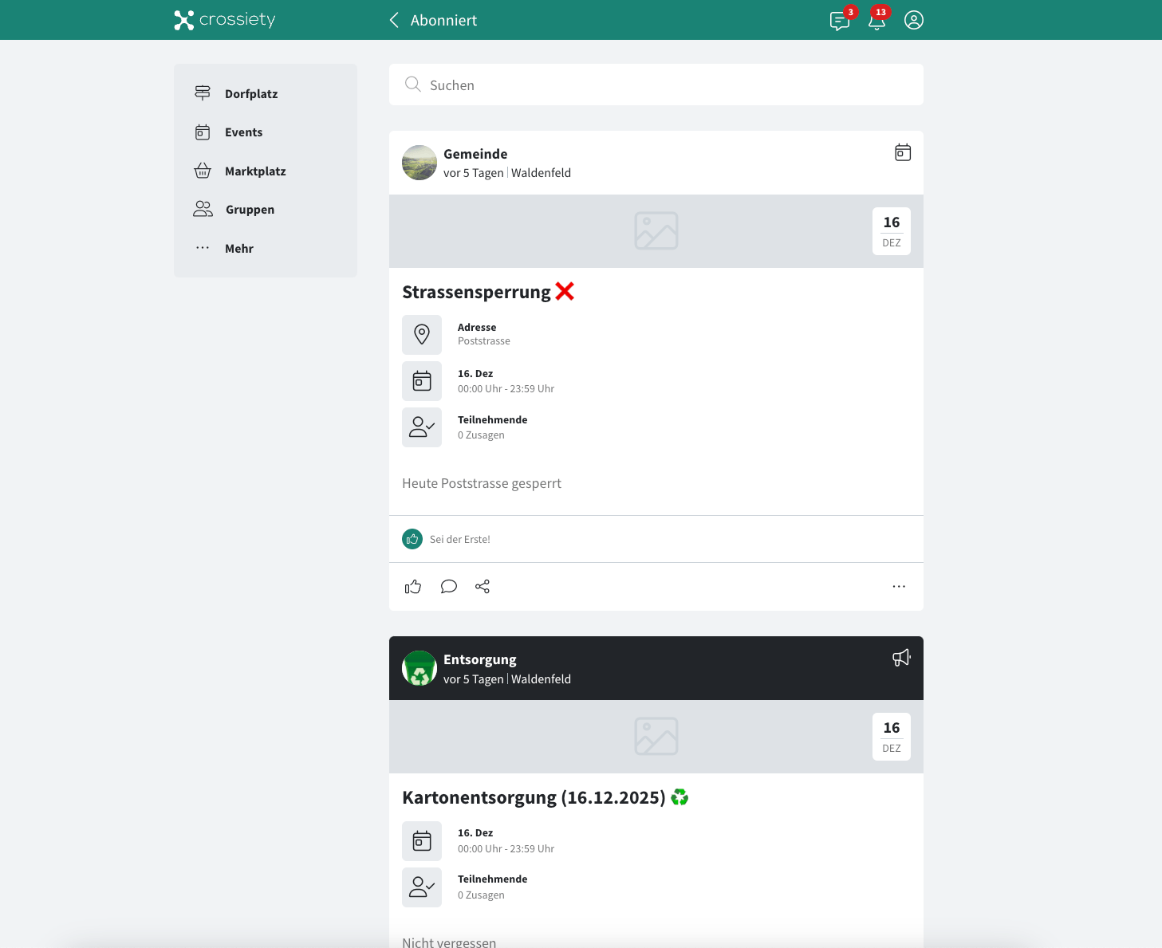Click the crossiety logo
Image resolution: width=1162 pixels, height=948 pixels.
[225, 20]
